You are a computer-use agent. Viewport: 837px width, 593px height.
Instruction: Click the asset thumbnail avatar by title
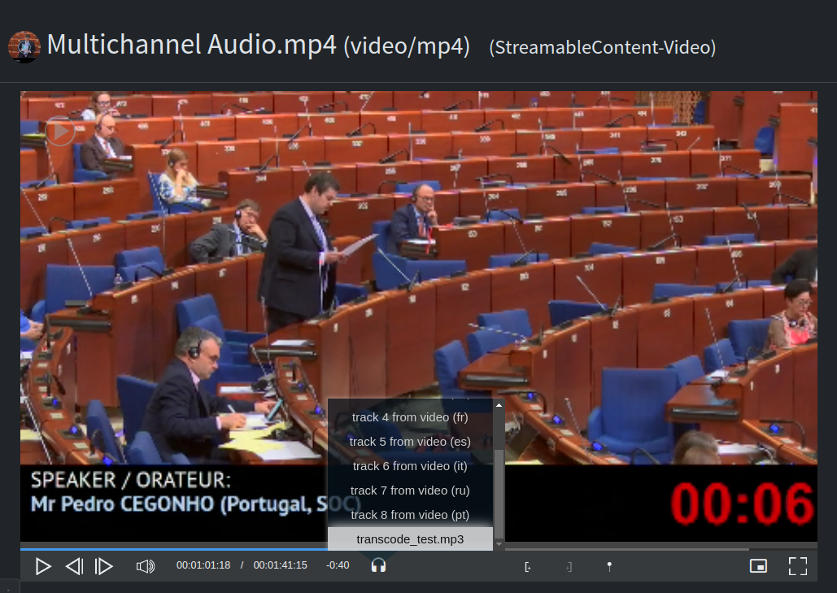[x=24, y=47]
